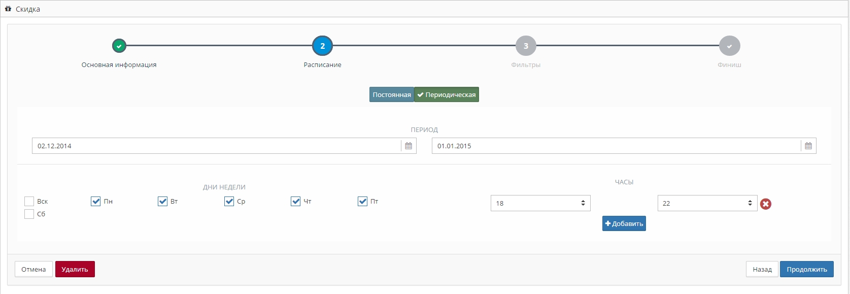The width and height of the screenshot is (850, 294).
Task: Open the start hour dropdown showing 18
Action: 540,203
